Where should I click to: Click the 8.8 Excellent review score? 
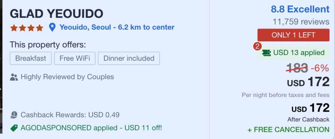coord(300,9)
